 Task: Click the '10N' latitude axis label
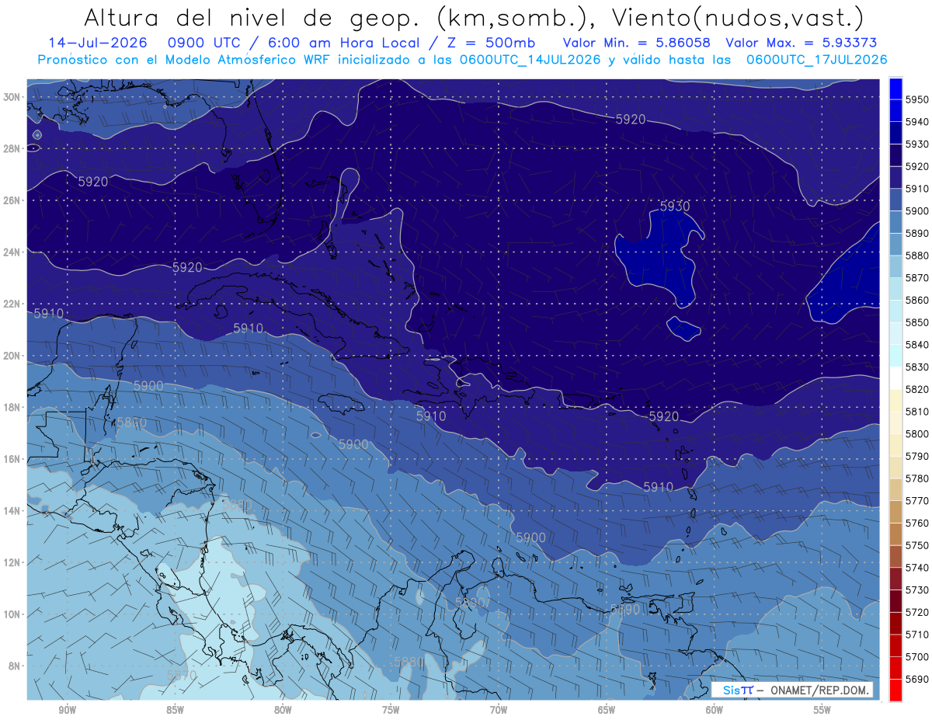(12, 614)
